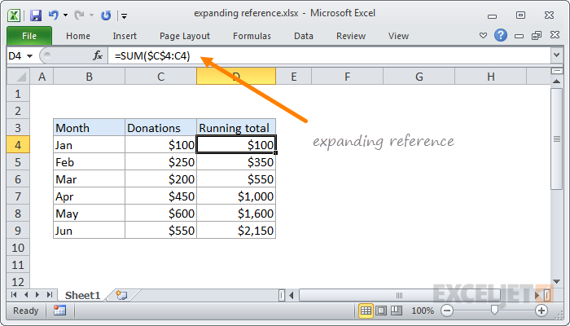Switch to Normal view mode
This screenshot has width=570, height=326.
pos(366,311)
